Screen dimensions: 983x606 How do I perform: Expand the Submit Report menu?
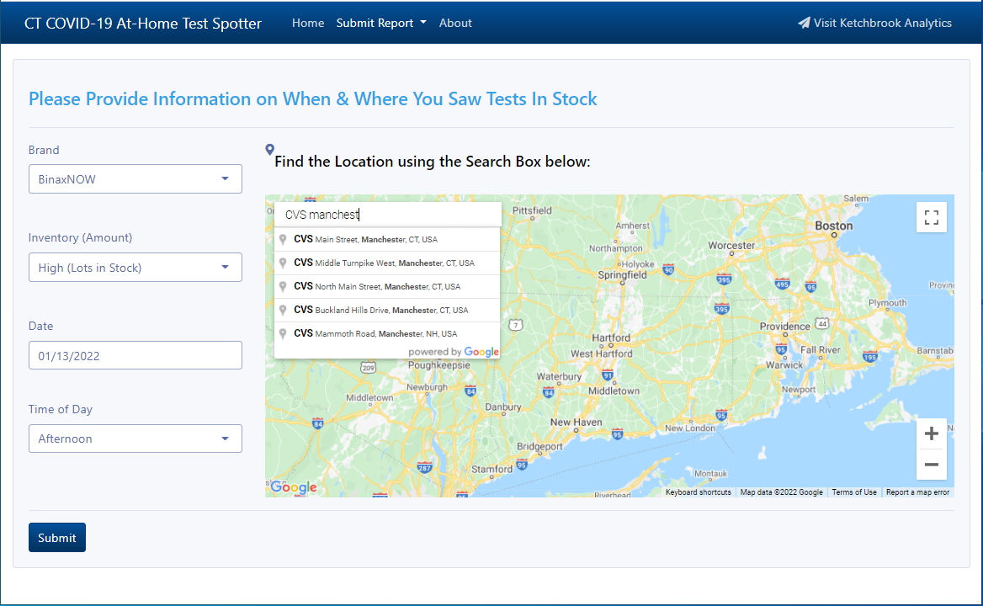pos(381,24)
